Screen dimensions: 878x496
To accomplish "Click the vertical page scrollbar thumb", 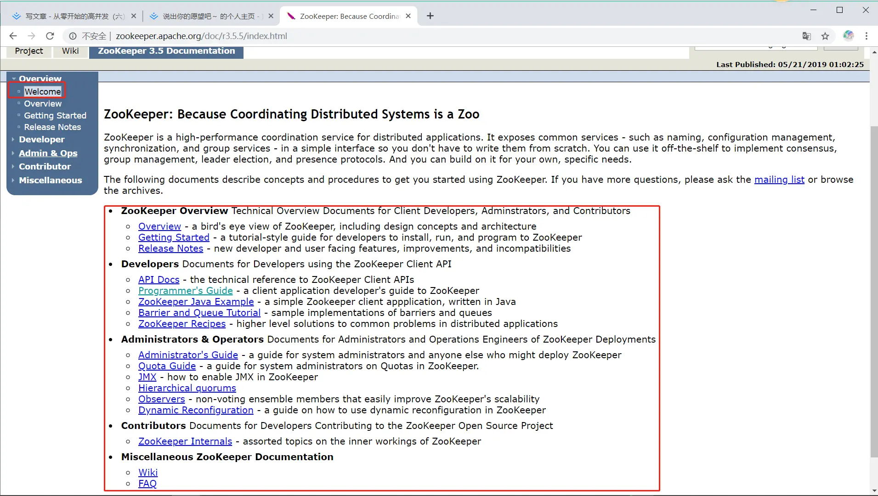I will pos(874,292).
